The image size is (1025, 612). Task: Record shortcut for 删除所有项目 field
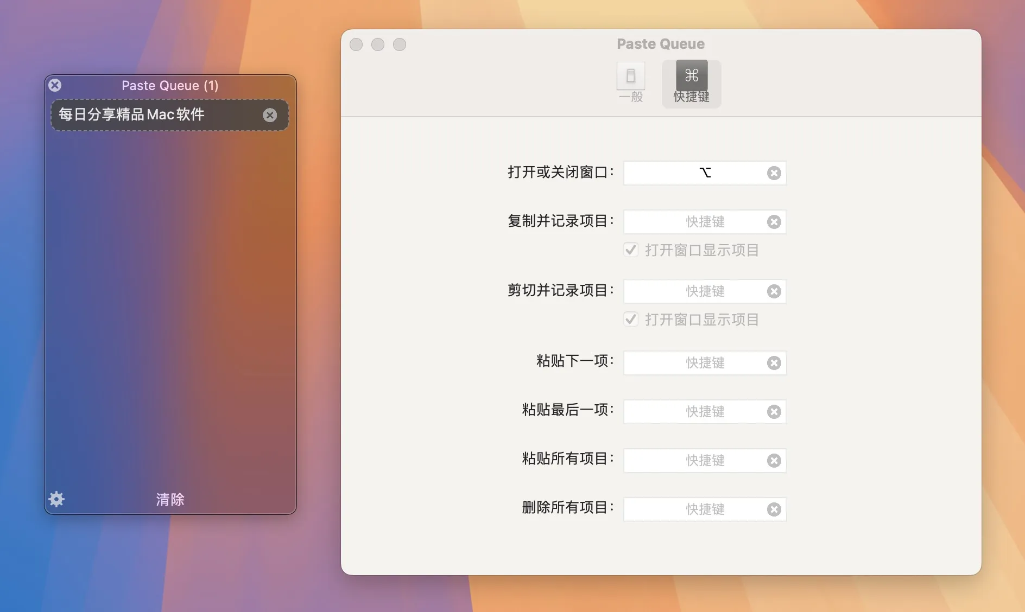point(705,509)
